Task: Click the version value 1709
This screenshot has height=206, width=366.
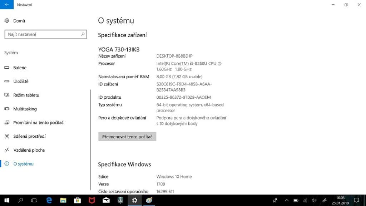Action: pyautogui.click(x=160, y=184)
